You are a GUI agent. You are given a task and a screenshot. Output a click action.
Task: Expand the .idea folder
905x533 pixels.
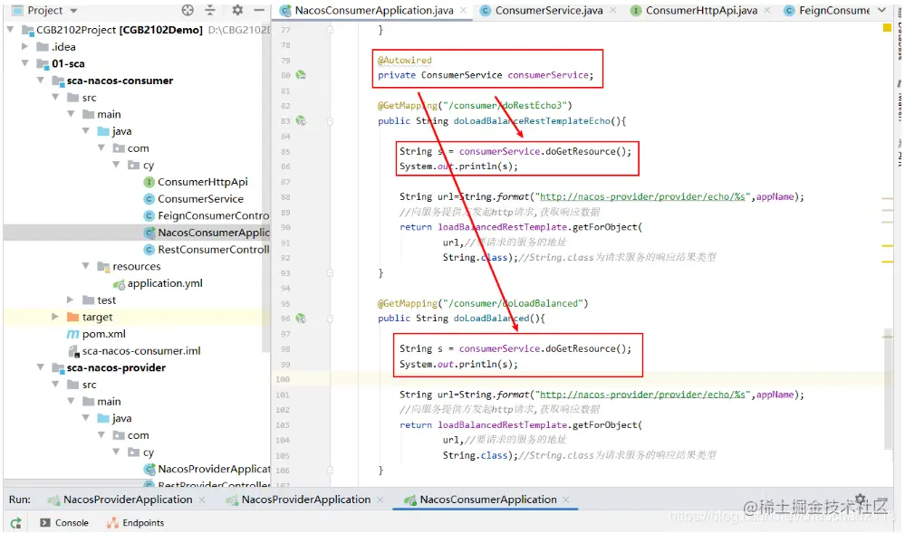pos(24,46)
